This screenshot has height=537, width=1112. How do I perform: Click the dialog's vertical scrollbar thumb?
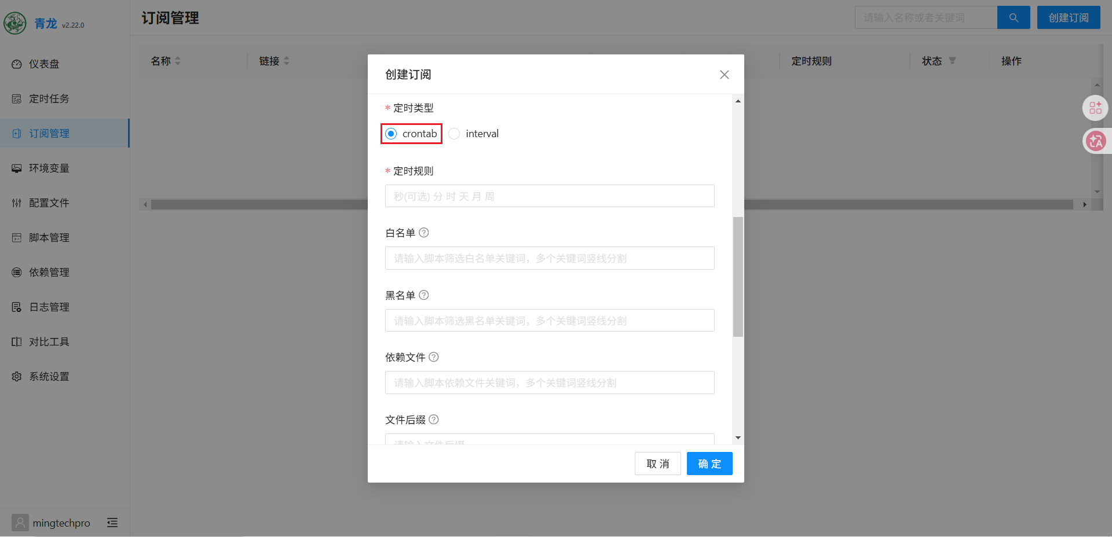[738, 277]
